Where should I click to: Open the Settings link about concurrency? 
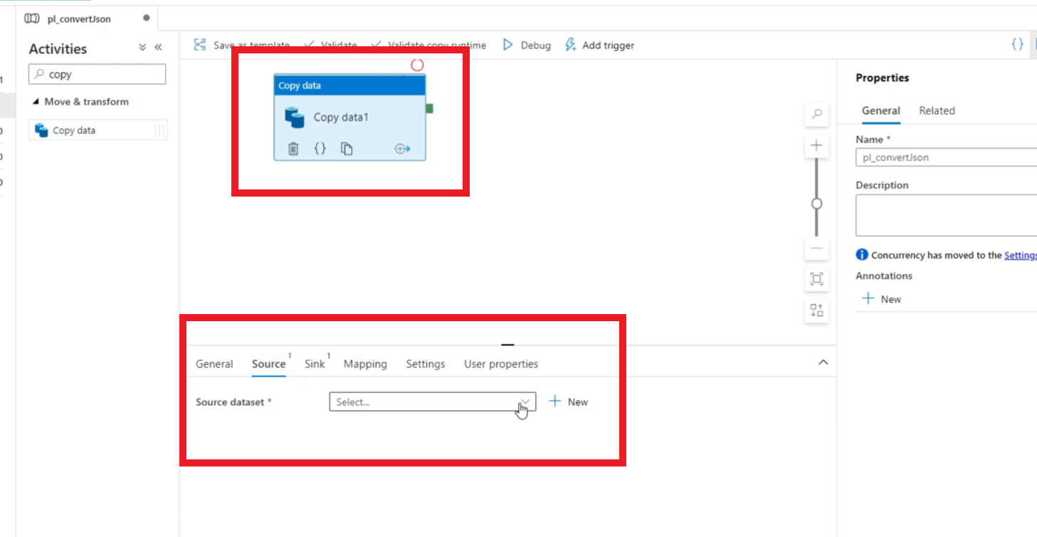tap(1021, 255)
